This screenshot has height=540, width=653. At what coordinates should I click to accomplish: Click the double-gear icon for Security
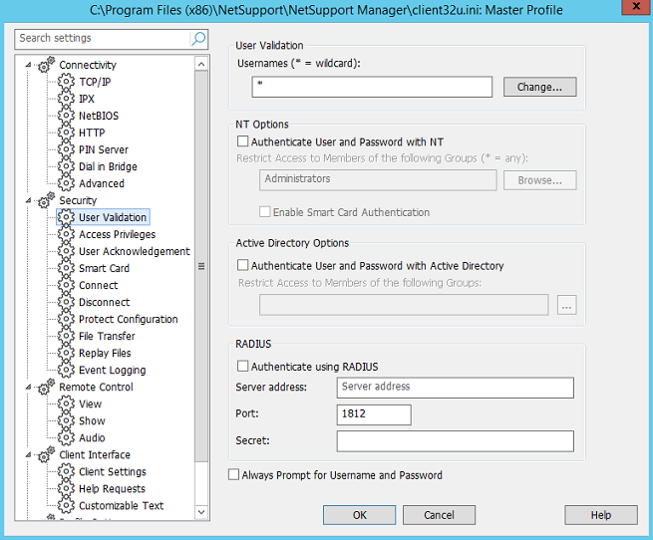click(46, 200)
